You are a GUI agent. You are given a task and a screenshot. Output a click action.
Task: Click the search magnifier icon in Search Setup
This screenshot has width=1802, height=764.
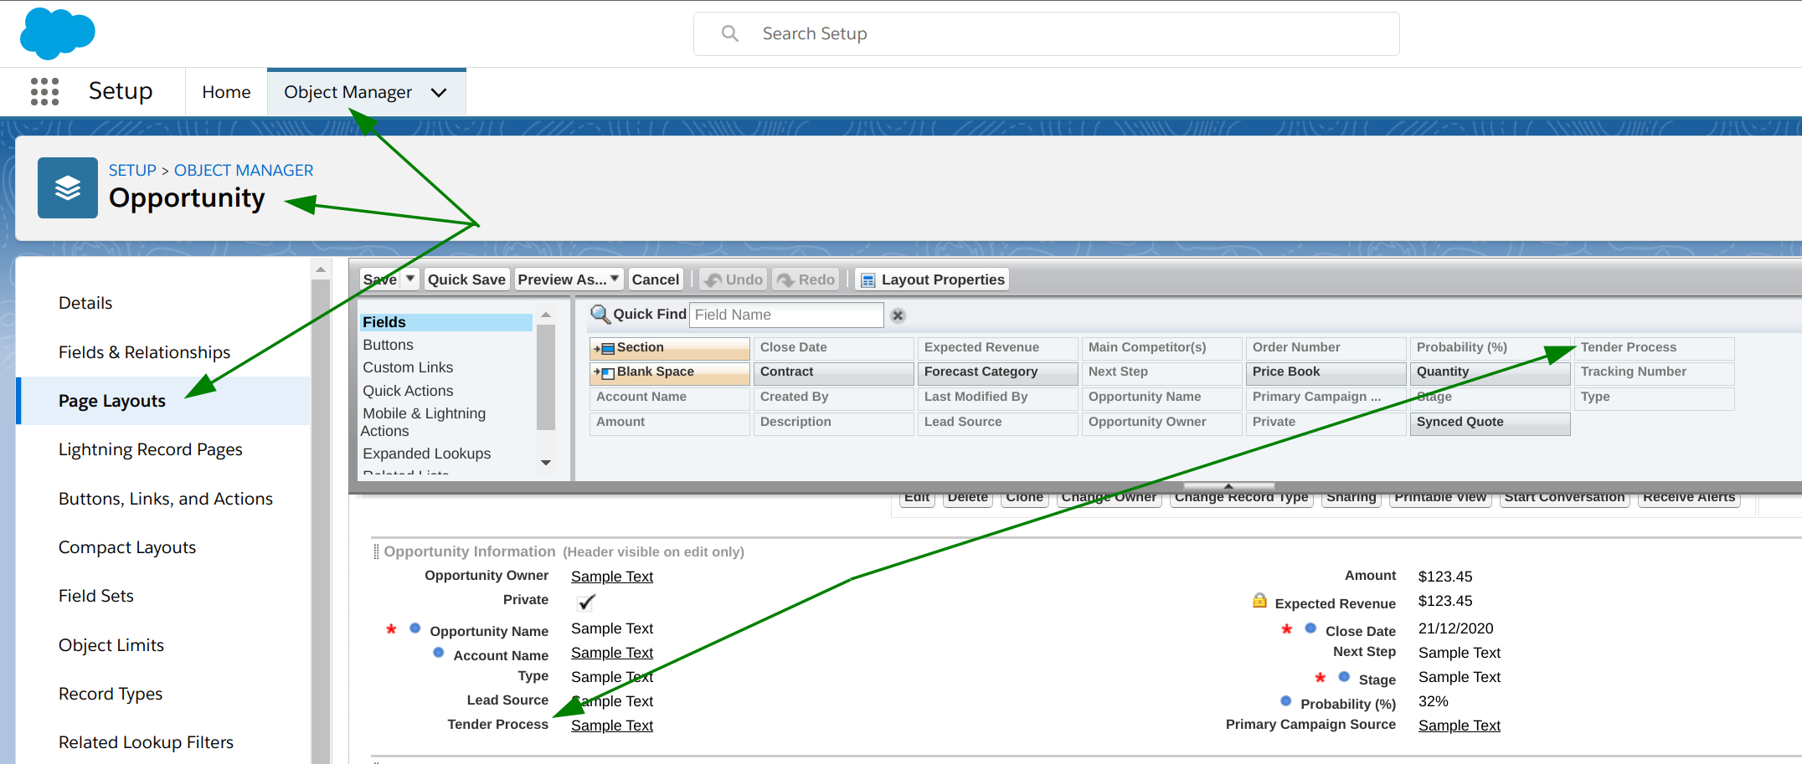[x=730, y=33]
